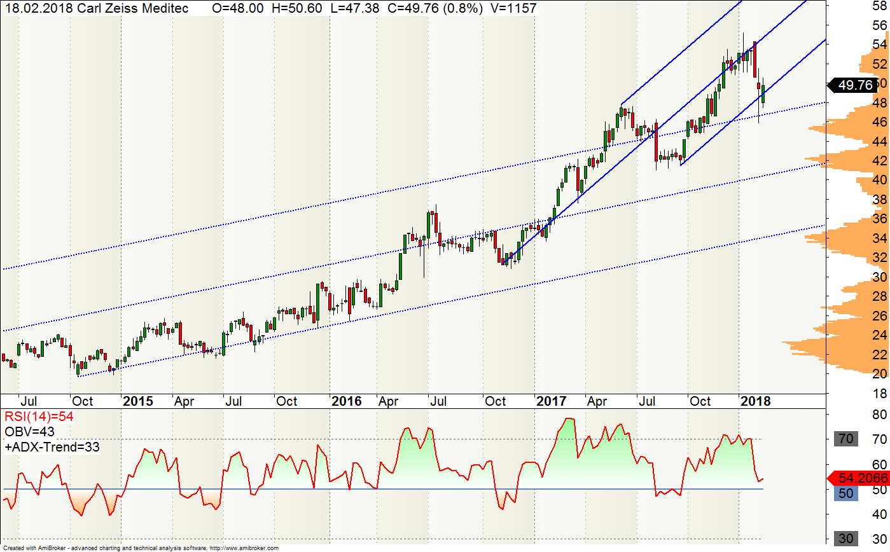Click price axis value '24'
The image size is (890, 552).
click(880, 335)
